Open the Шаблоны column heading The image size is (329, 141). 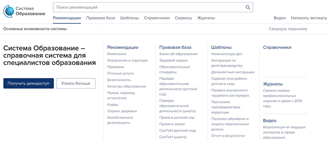tap(222, 47)
